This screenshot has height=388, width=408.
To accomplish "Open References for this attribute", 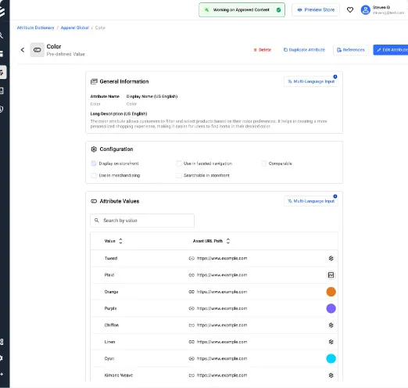I will pyautogui.click(x=351, y=50).
